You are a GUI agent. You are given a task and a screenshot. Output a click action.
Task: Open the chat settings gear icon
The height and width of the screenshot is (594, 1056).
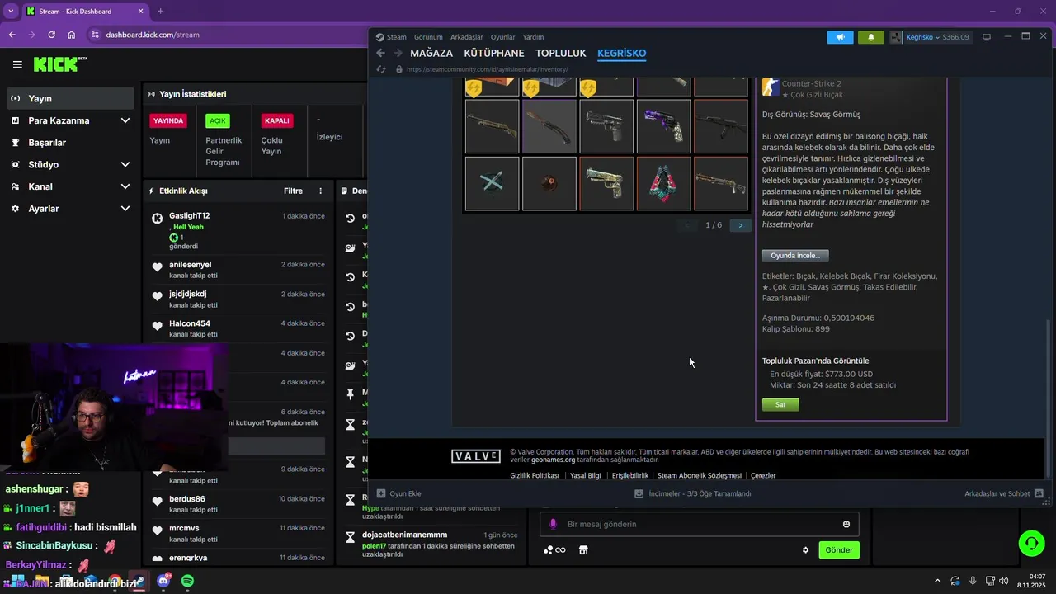point(806,550)
